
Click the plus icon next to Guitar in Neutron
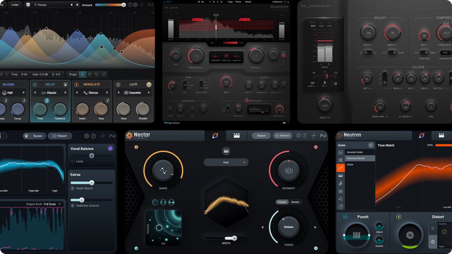(371, 145)
